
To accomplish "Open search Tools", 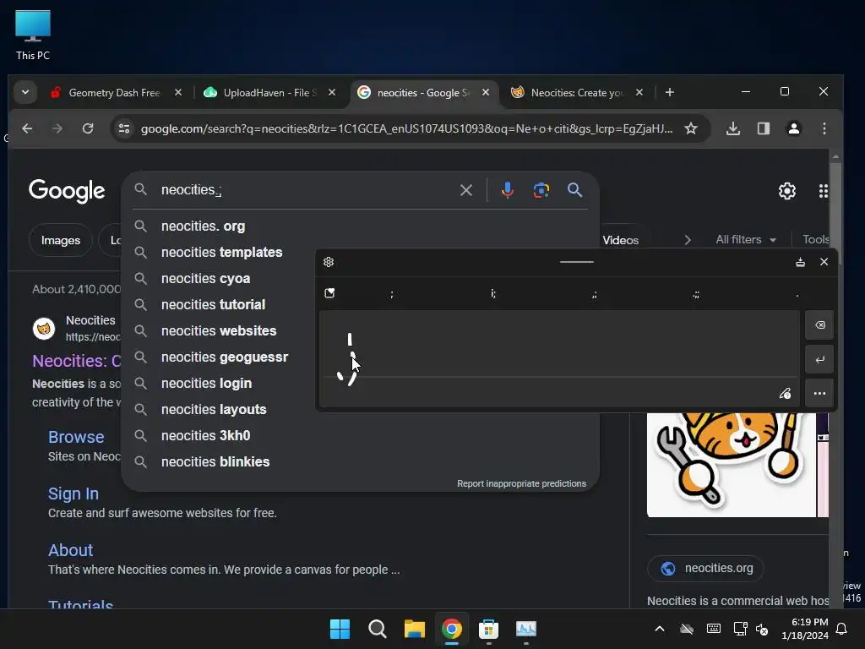I will click(x=817, y=239).
